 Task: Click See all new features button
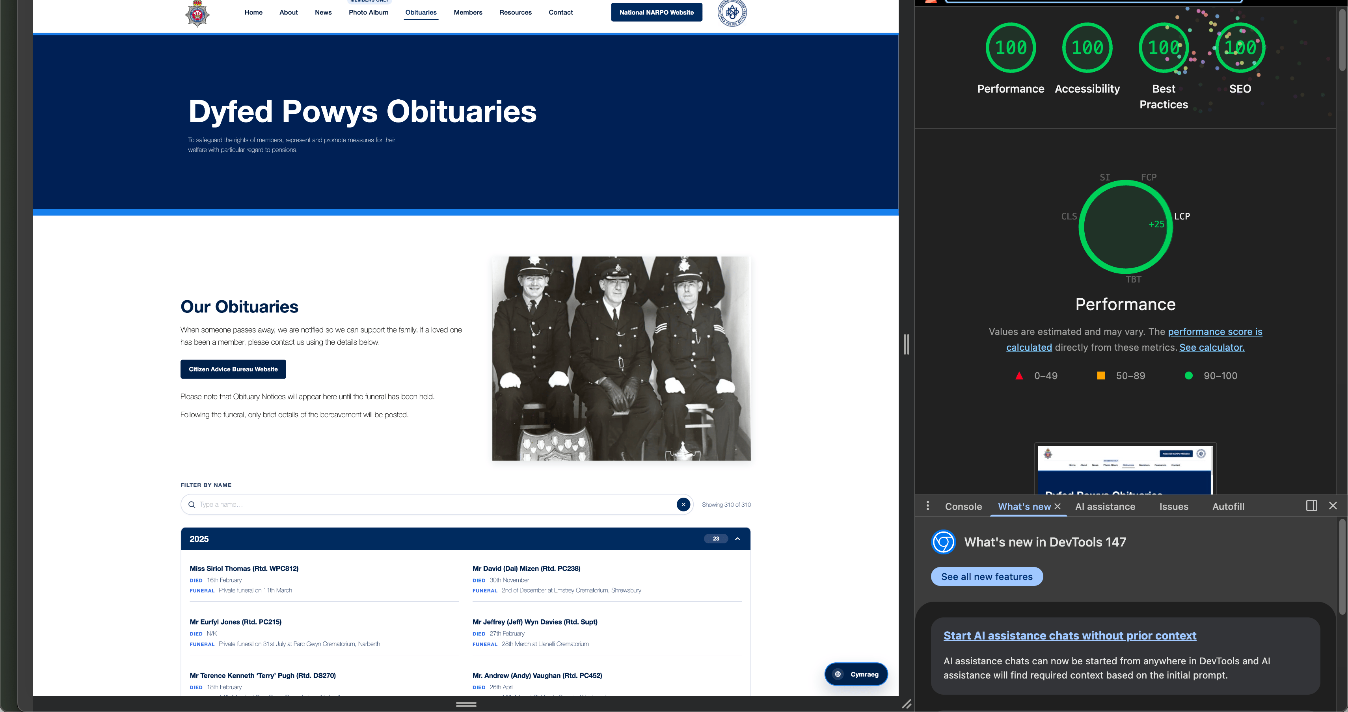point(987,576)
